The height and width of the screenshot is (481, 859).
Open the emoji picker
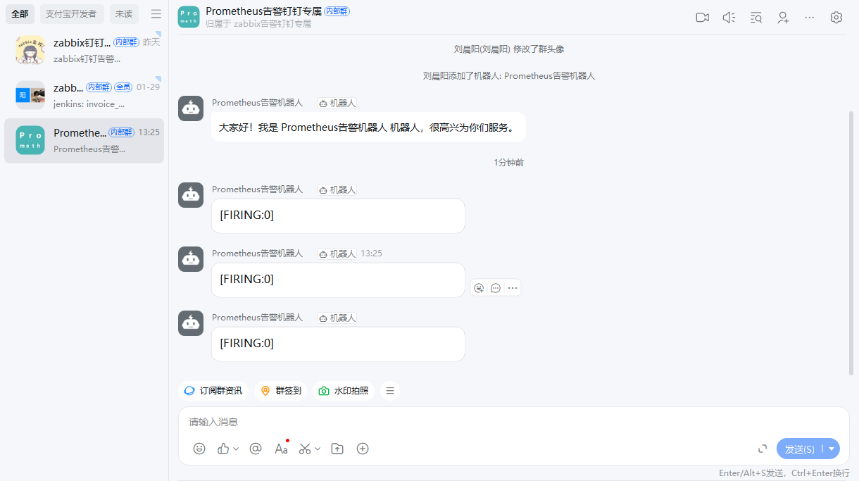(x=199, y=449)
